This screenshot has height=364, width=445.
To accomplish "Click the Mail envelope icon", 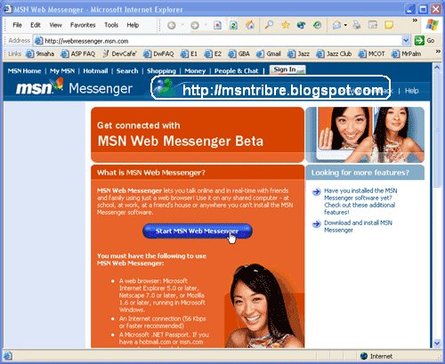I will (336, 26).
